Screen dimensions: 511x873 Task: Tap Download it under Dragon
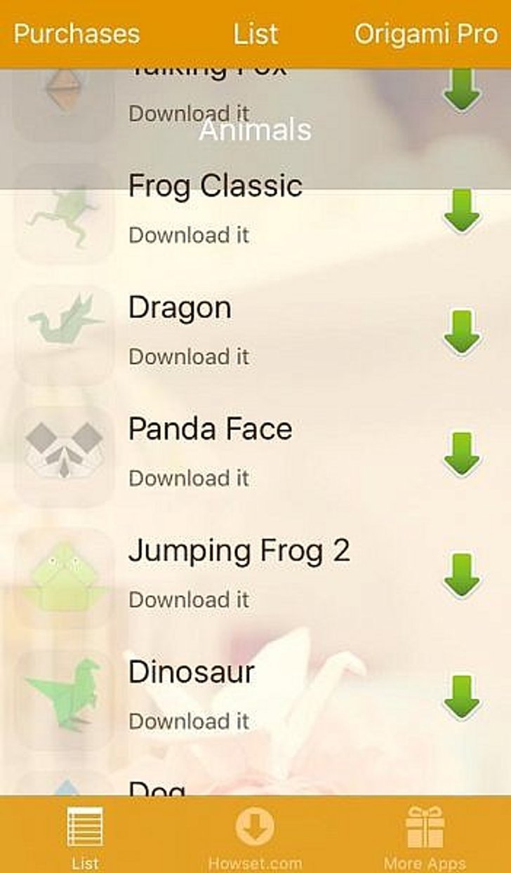coord(188,356)
